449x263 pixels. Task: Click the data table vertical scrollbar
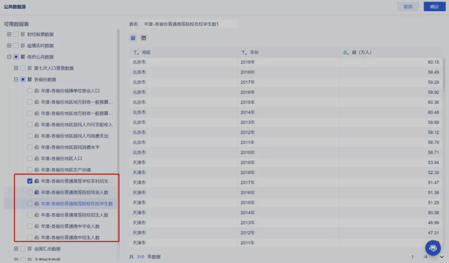[x=444, y=75]
